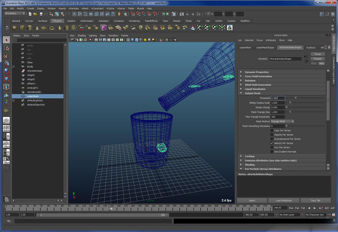
Task: Create polygon cylinder from shelf
Action: coord(30,28)
